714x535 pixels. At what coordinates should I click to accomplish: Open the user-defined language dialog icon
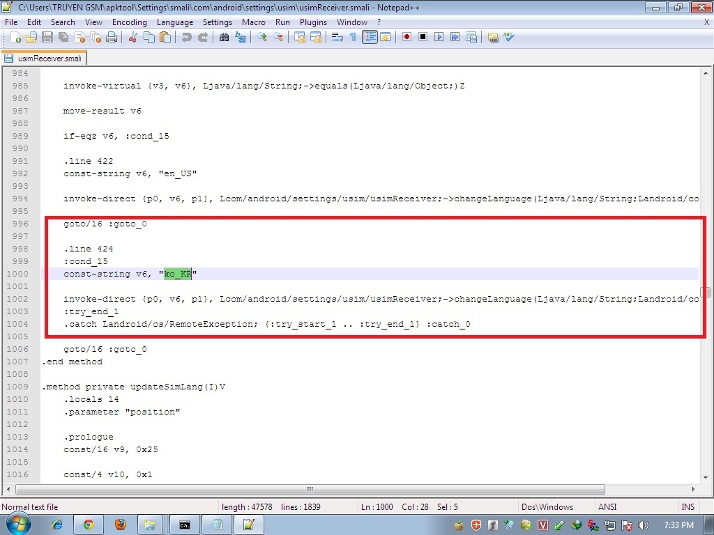click(385, 38)
